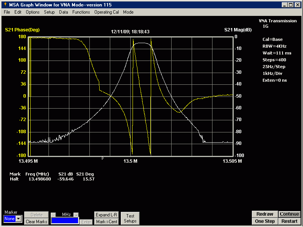Click the marker frequency minus button

pos(53,215)
